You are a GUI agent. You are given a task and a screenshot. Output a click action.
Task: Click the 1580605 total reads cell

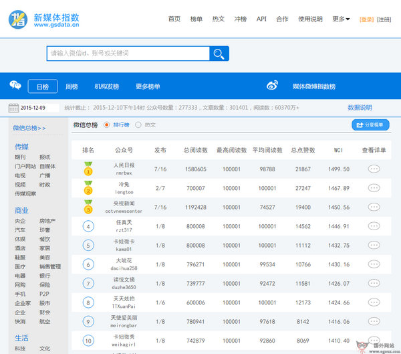196,169
